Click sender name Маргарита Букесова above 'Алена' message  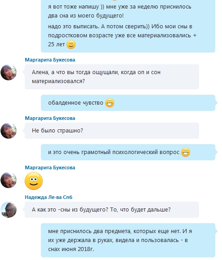[x=50, y=60]
